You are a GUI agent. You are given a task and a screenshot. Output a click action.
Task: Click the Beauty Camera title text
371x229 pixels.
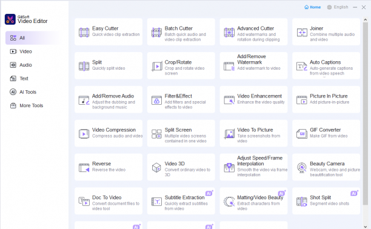point(327,164)
